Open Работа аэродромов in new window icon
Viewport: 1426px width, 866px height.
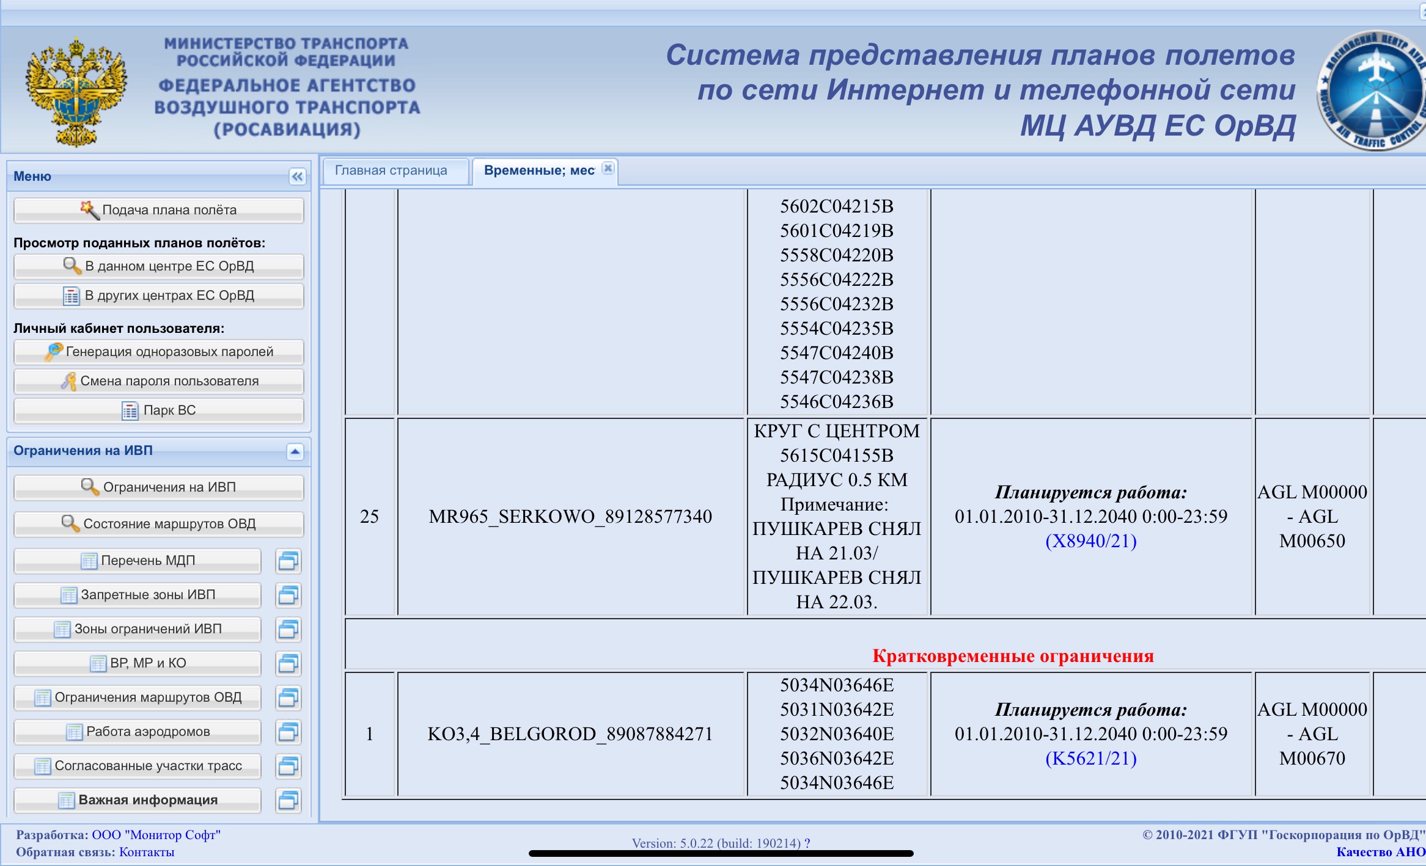[x=288, y=732]
